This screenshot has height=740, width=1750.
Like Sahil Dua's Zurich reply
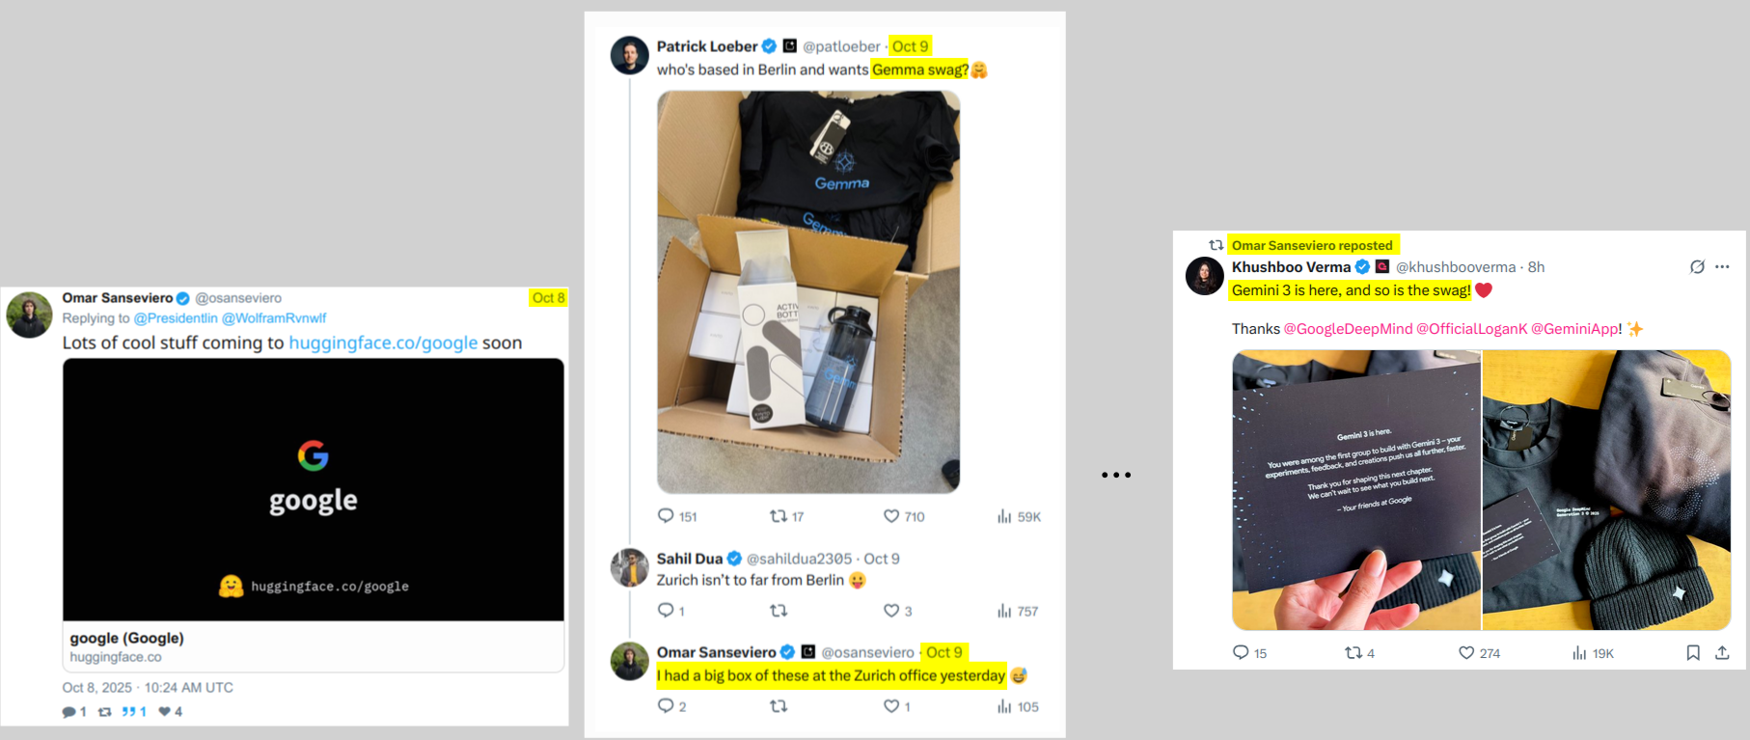pos(891,611)
